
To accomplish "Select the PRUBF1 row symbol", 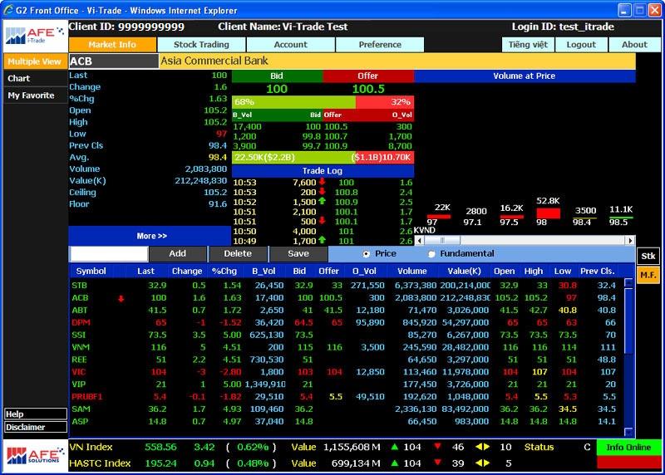I will click(87, 397).
